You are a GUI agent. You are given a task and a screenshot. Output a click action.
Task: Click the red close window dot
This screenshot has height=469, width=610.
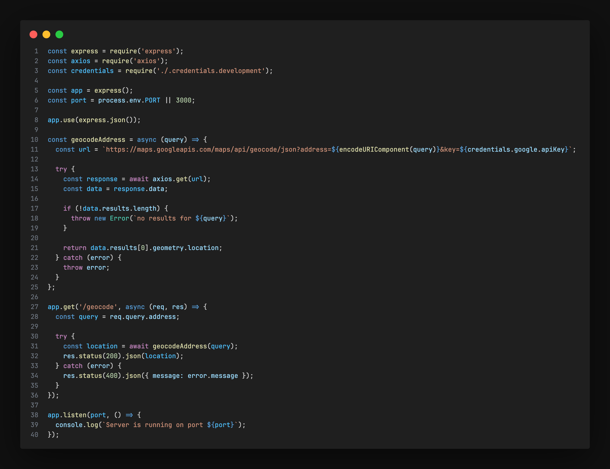click(33, 34)
